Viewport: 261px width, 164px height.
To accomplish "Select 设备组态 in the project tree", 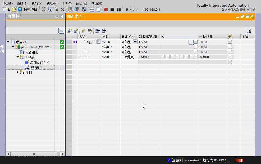I will [32, 52].
